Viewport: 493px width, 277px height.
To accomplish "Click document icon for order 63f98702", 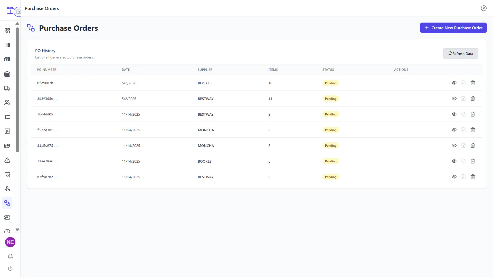I will [463, 177].
